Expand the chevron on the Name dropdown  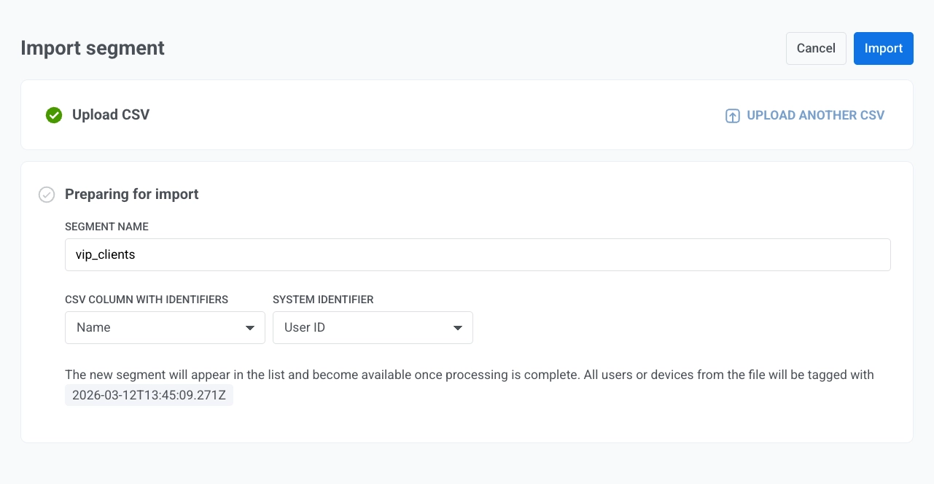point(251,327)
